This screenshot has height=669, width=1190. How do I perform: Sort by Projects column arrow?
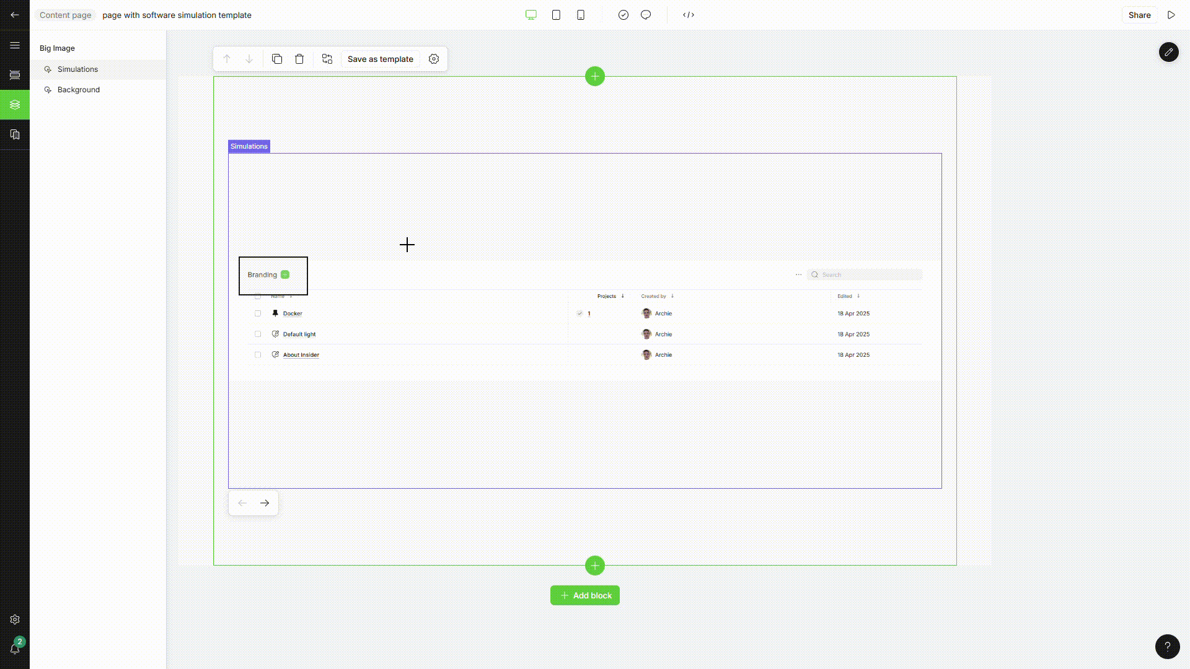(x=623, y=296)
